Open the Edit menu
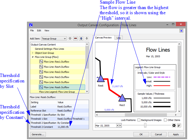Screen dimensions: 188x140 click(39, 30)
